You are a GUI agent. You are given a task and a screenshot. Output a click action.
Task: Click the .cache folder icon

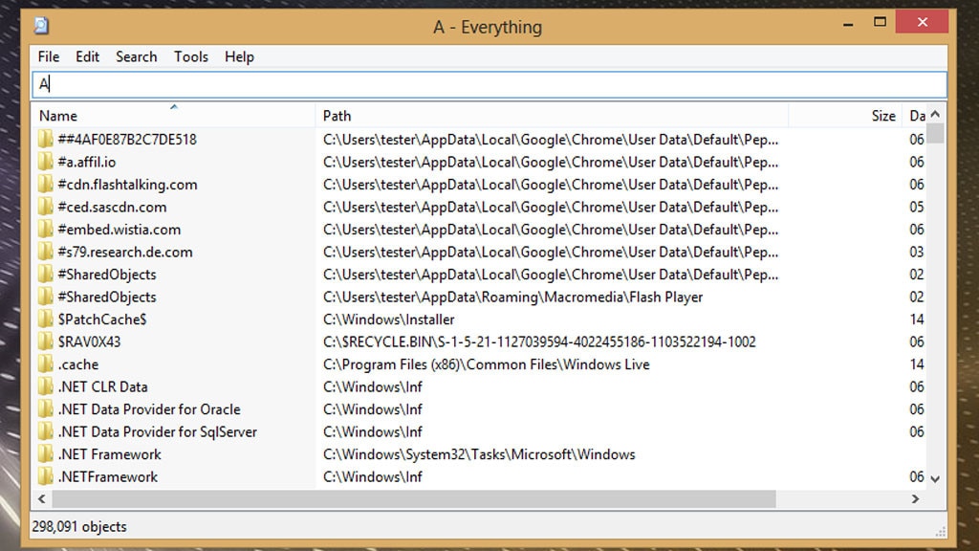[46, 364]
